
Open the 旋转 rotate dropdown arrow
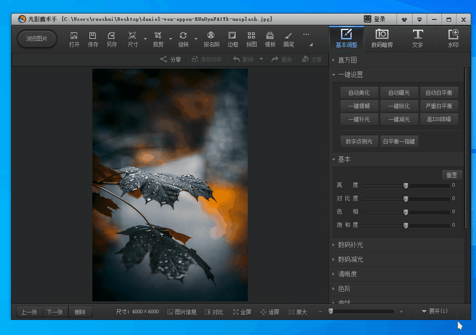196,39
